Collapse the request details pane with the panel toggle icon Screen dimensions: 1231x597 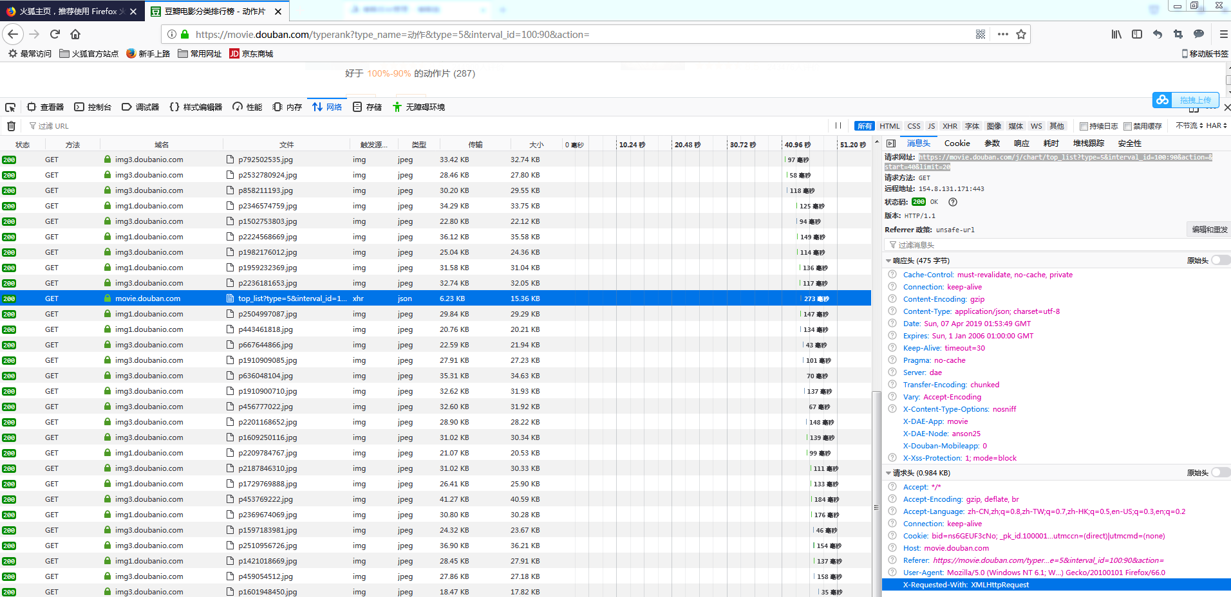(x=891, y=143)
